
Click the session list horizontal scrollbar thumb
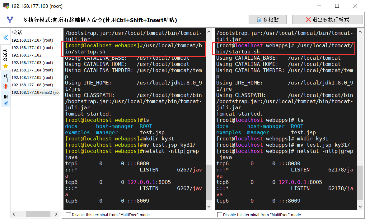[38, 214]
